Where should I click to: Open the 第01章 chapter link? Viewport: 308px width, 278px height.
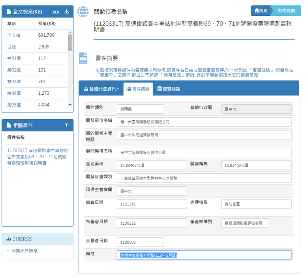click(x=14, y=58)
